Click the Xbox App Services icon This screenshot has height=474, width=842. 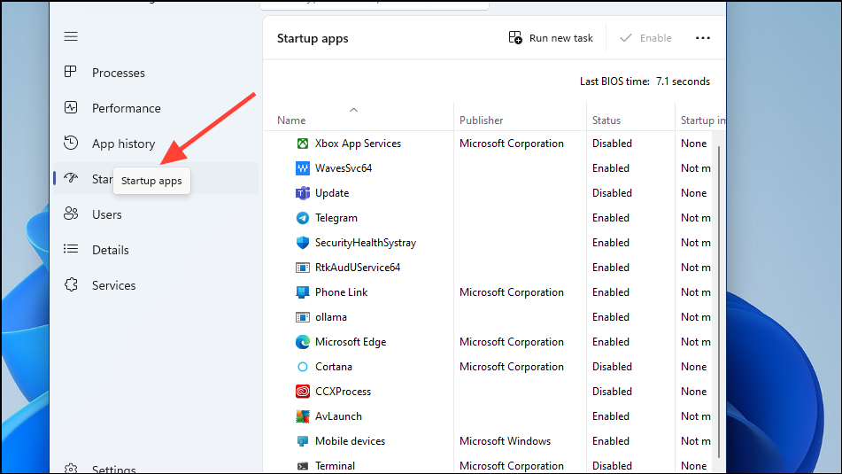click(303, 144)
